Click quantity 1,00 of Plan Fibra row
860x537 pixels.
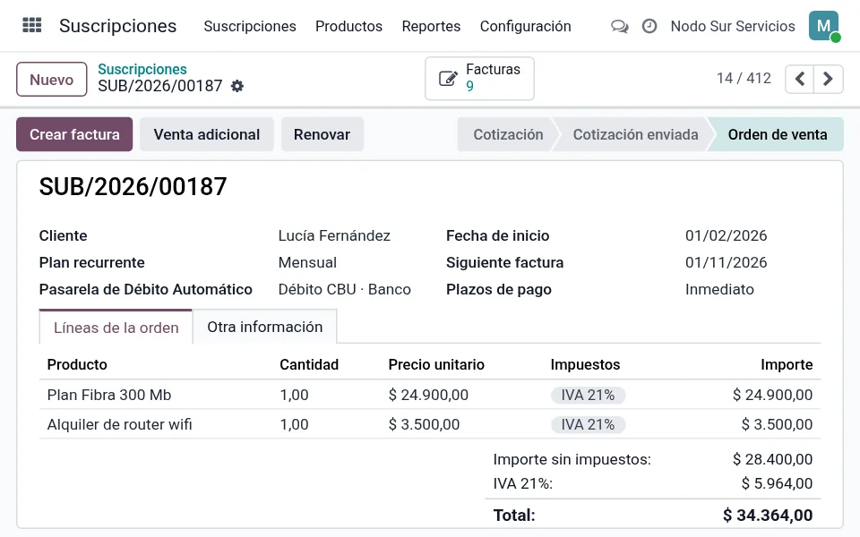point(294,395)
